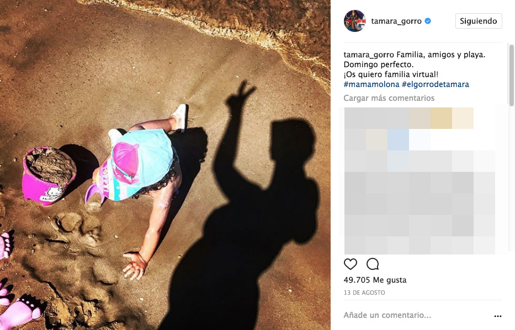Open the #mamamolona hashtag
The height and width of the screenshot is (330, 515).
click(x=371, y=84)
